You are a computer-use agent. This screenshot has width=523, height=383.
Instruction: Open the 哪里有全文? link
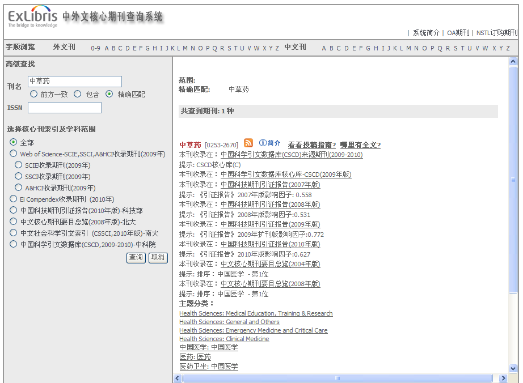(360, 145)
